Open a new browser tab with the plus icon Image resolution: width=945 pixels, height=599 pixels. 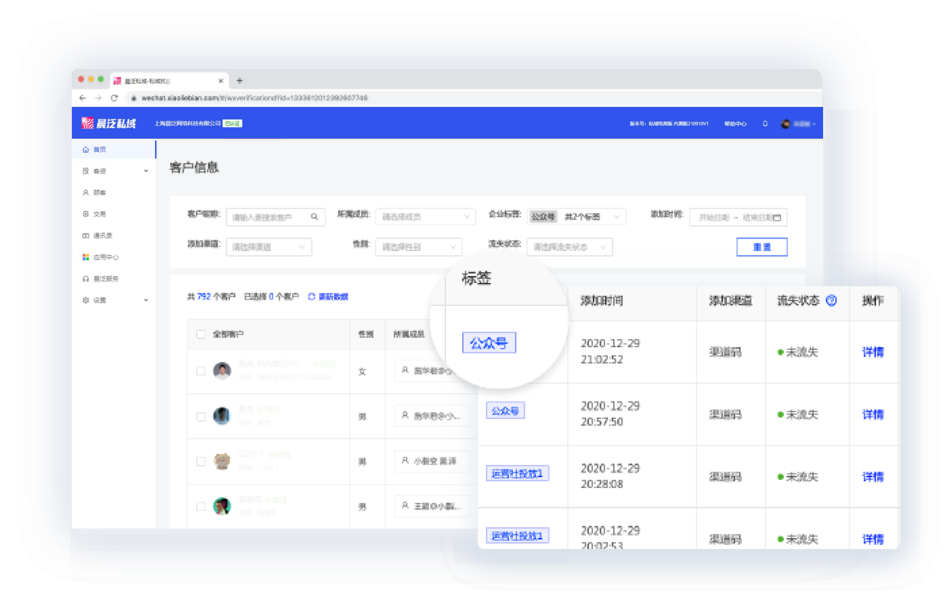point(239,81)
